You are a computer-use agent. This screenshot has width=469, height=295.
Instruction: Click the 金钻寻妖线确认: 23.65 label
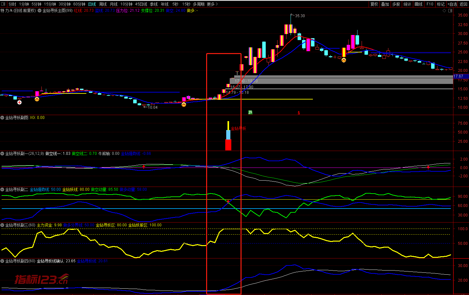[x=56, y=261]
